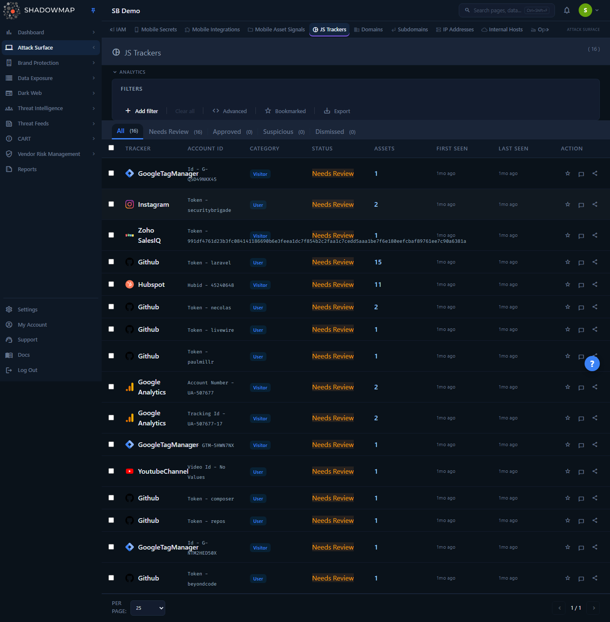Select the Hubspot row checkbox
The width and height of the screenshot is (610, 622).
111,284
